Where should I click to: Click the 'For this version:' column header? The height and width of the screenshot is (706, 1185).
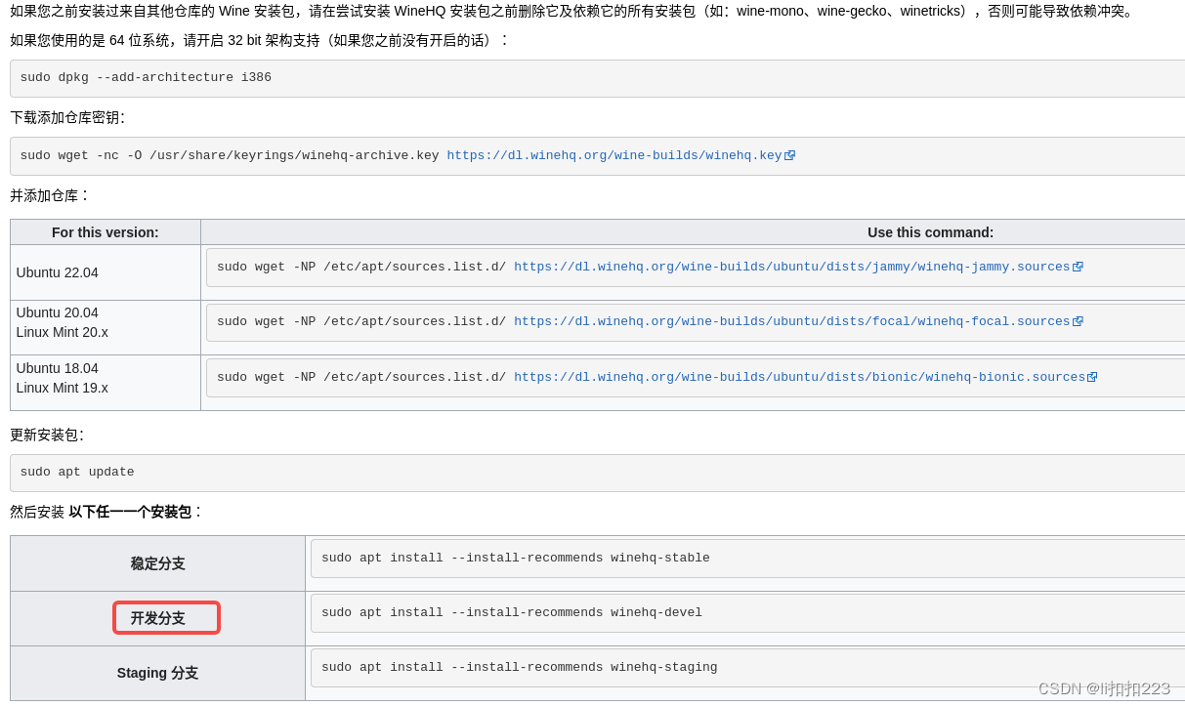click(103, 231)
